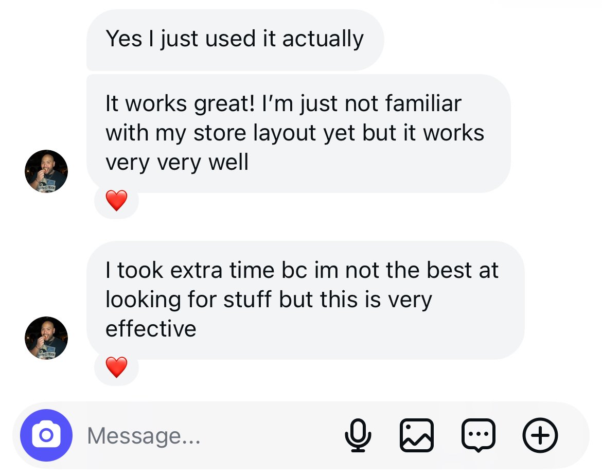
Task: Tap the "I took extra time" message bubble
Action: (305, 299)
